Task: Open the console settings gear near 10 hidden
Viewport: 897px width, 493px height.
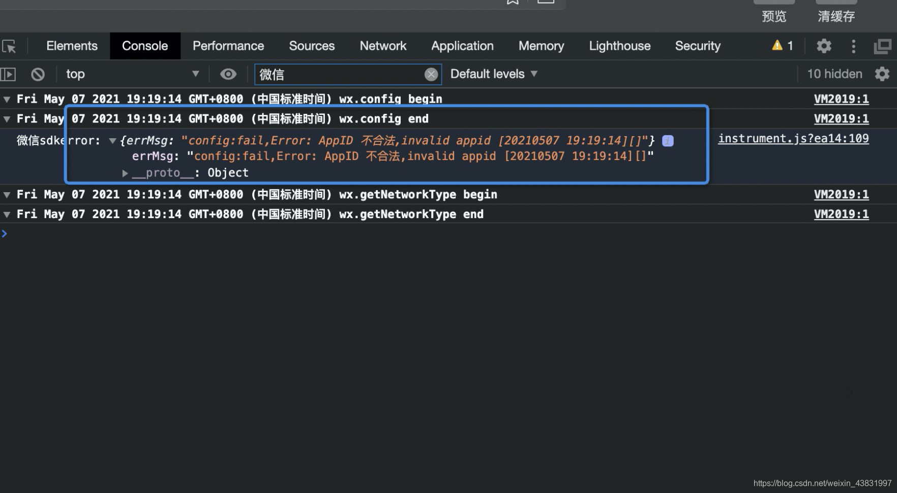Action: pyautogui.click(x=882, y=74)
